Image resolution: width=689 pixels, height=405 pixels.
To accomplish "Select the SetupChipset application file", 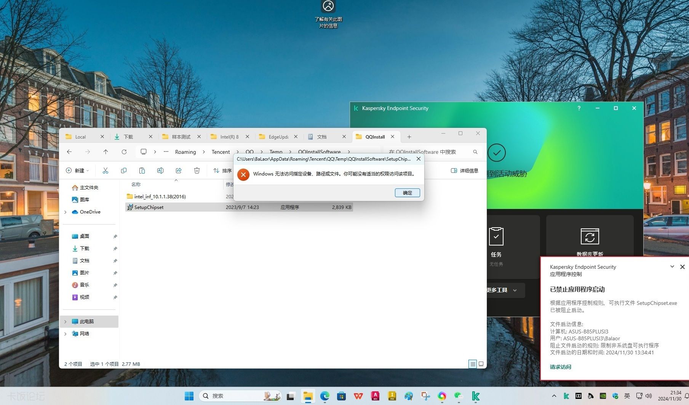I will [x=239, y=207].
